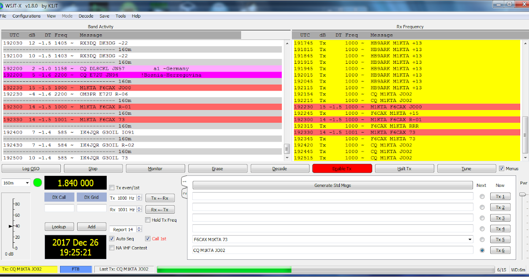Click the green receive status lamp
The height and width of the screenshot is (277, 529).
[37, 182]
